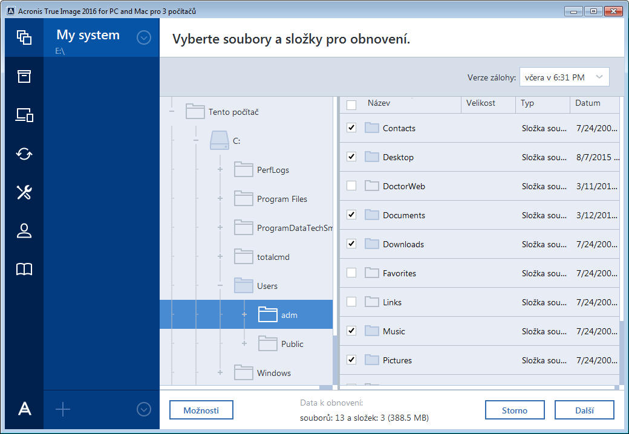Uncheck the Music folder checkbox
This screenshot has height=434, width=629.
(351, 331)
